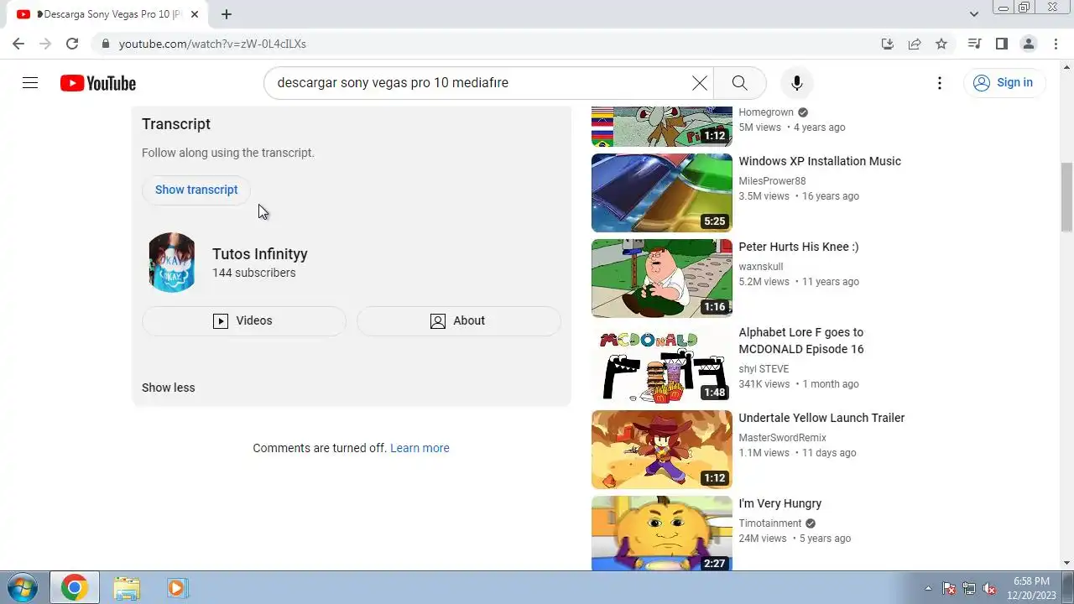Open Chrome three-dot menu
This screenshot has width=1074, height=604.
pos(1056,44)
